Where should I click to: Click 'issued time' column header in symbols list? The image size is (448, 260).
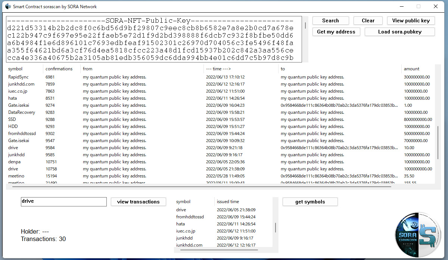click(x=243, y=202)
